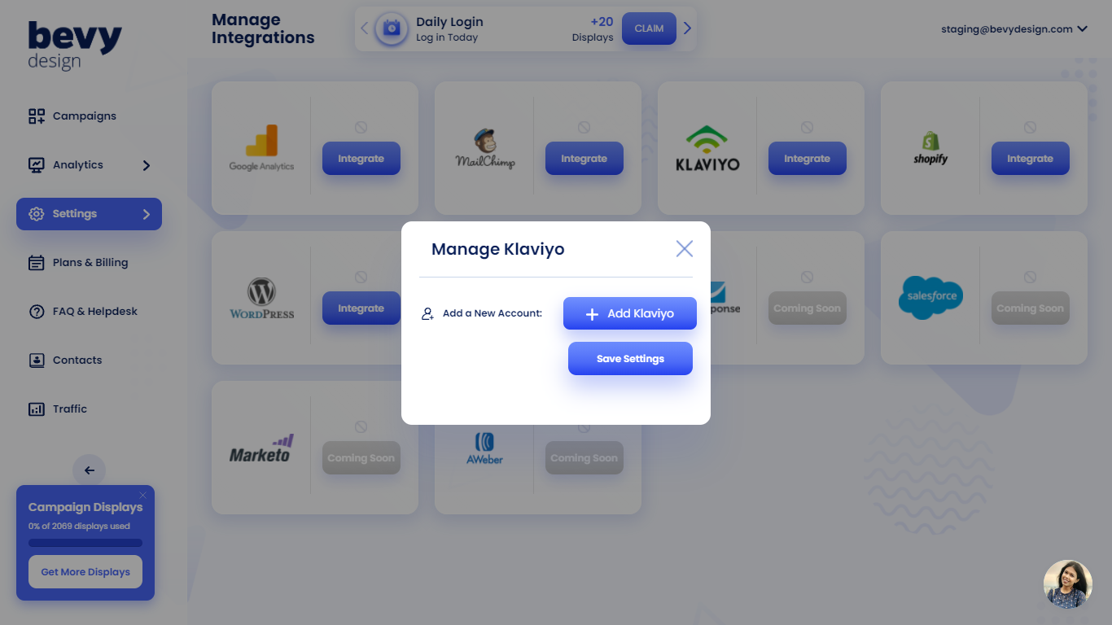Click Get More Displays button
This screenshot has width=1112, height=625.
click(x=85, y=572)
